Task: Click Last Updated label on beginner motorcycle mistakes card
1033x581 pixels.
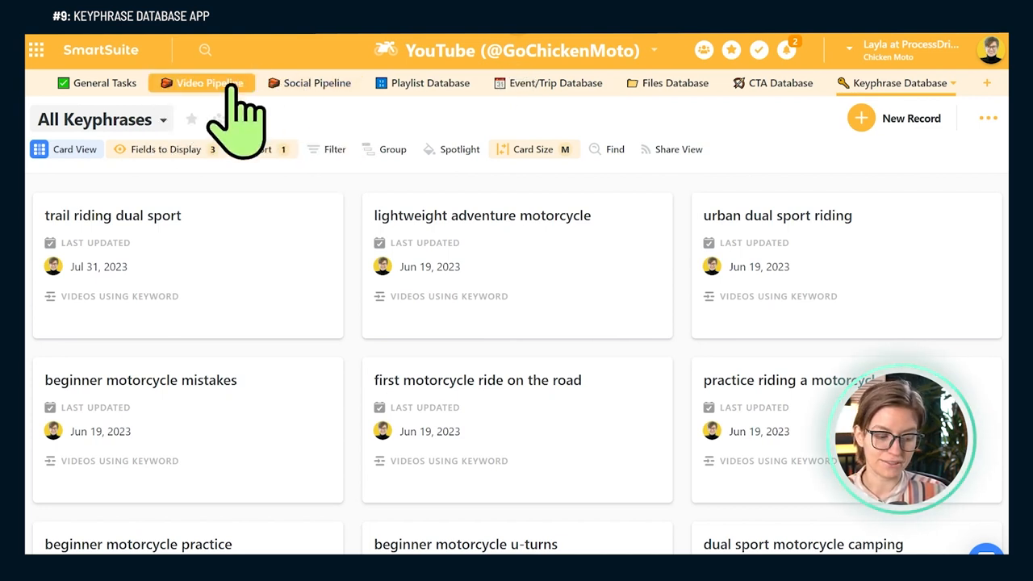Action: 95,408
